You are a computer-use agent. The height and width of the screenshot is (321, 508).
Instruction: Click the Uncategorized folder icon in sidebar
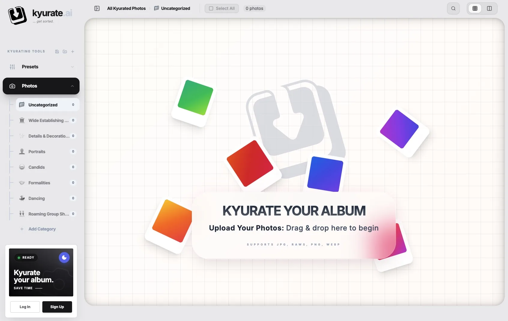(22, 105)
